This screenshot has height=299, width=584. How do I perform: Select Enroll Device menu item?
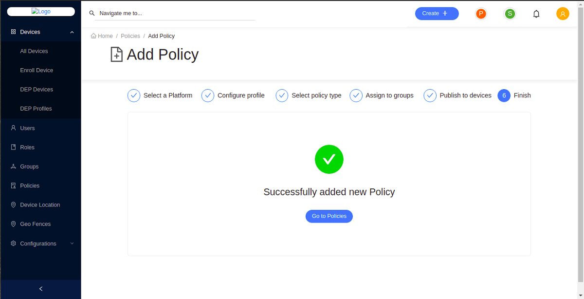click(36, 70)
